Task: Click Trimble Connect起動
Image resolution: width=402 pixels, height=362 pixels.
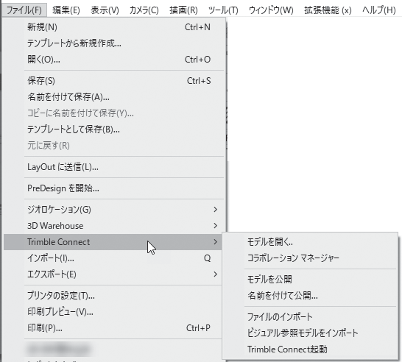Action: click(310, 349)
